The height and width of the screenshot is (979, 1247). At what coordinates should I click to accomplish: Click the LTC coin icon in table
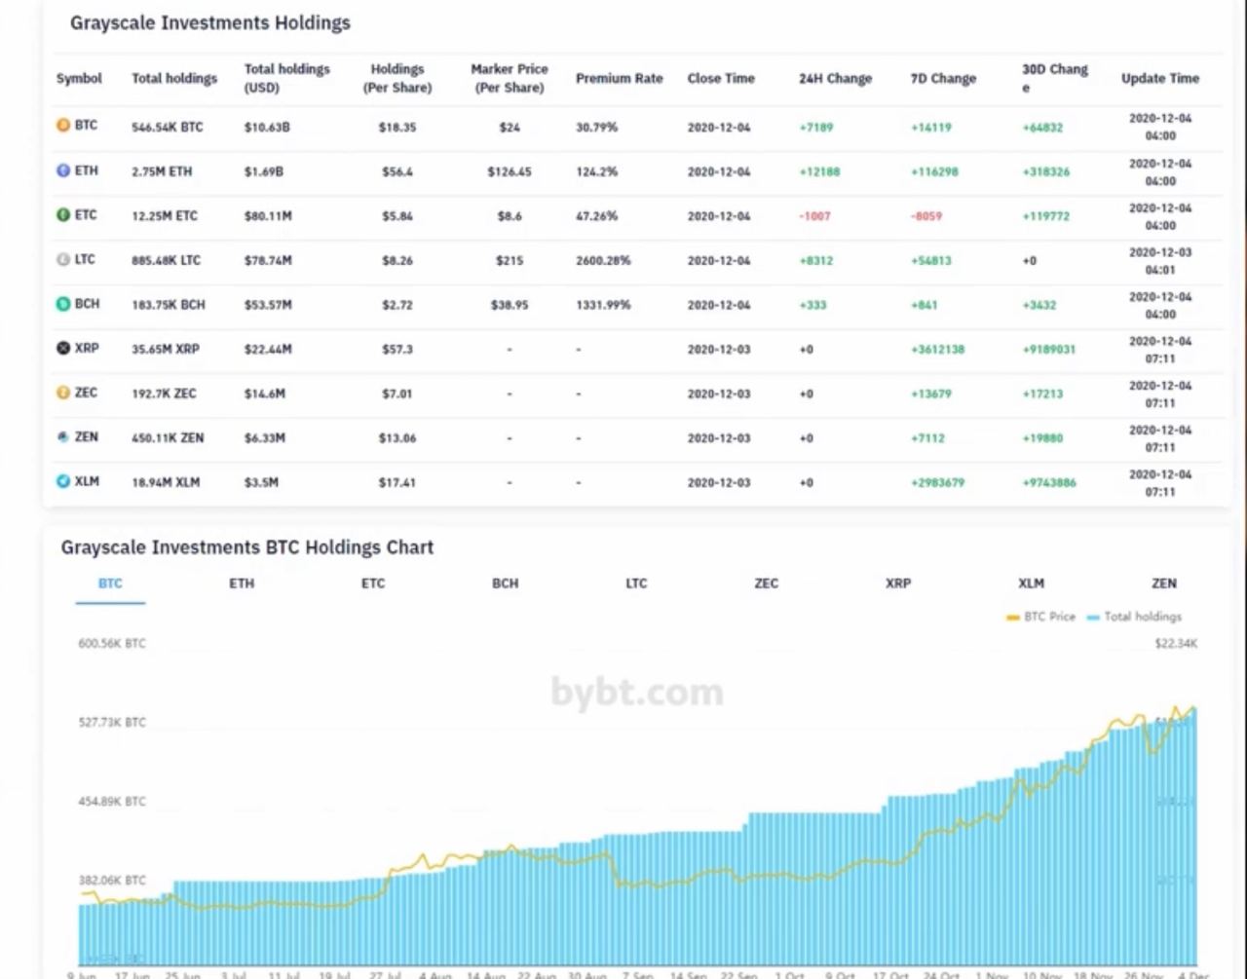pos(63,260)
